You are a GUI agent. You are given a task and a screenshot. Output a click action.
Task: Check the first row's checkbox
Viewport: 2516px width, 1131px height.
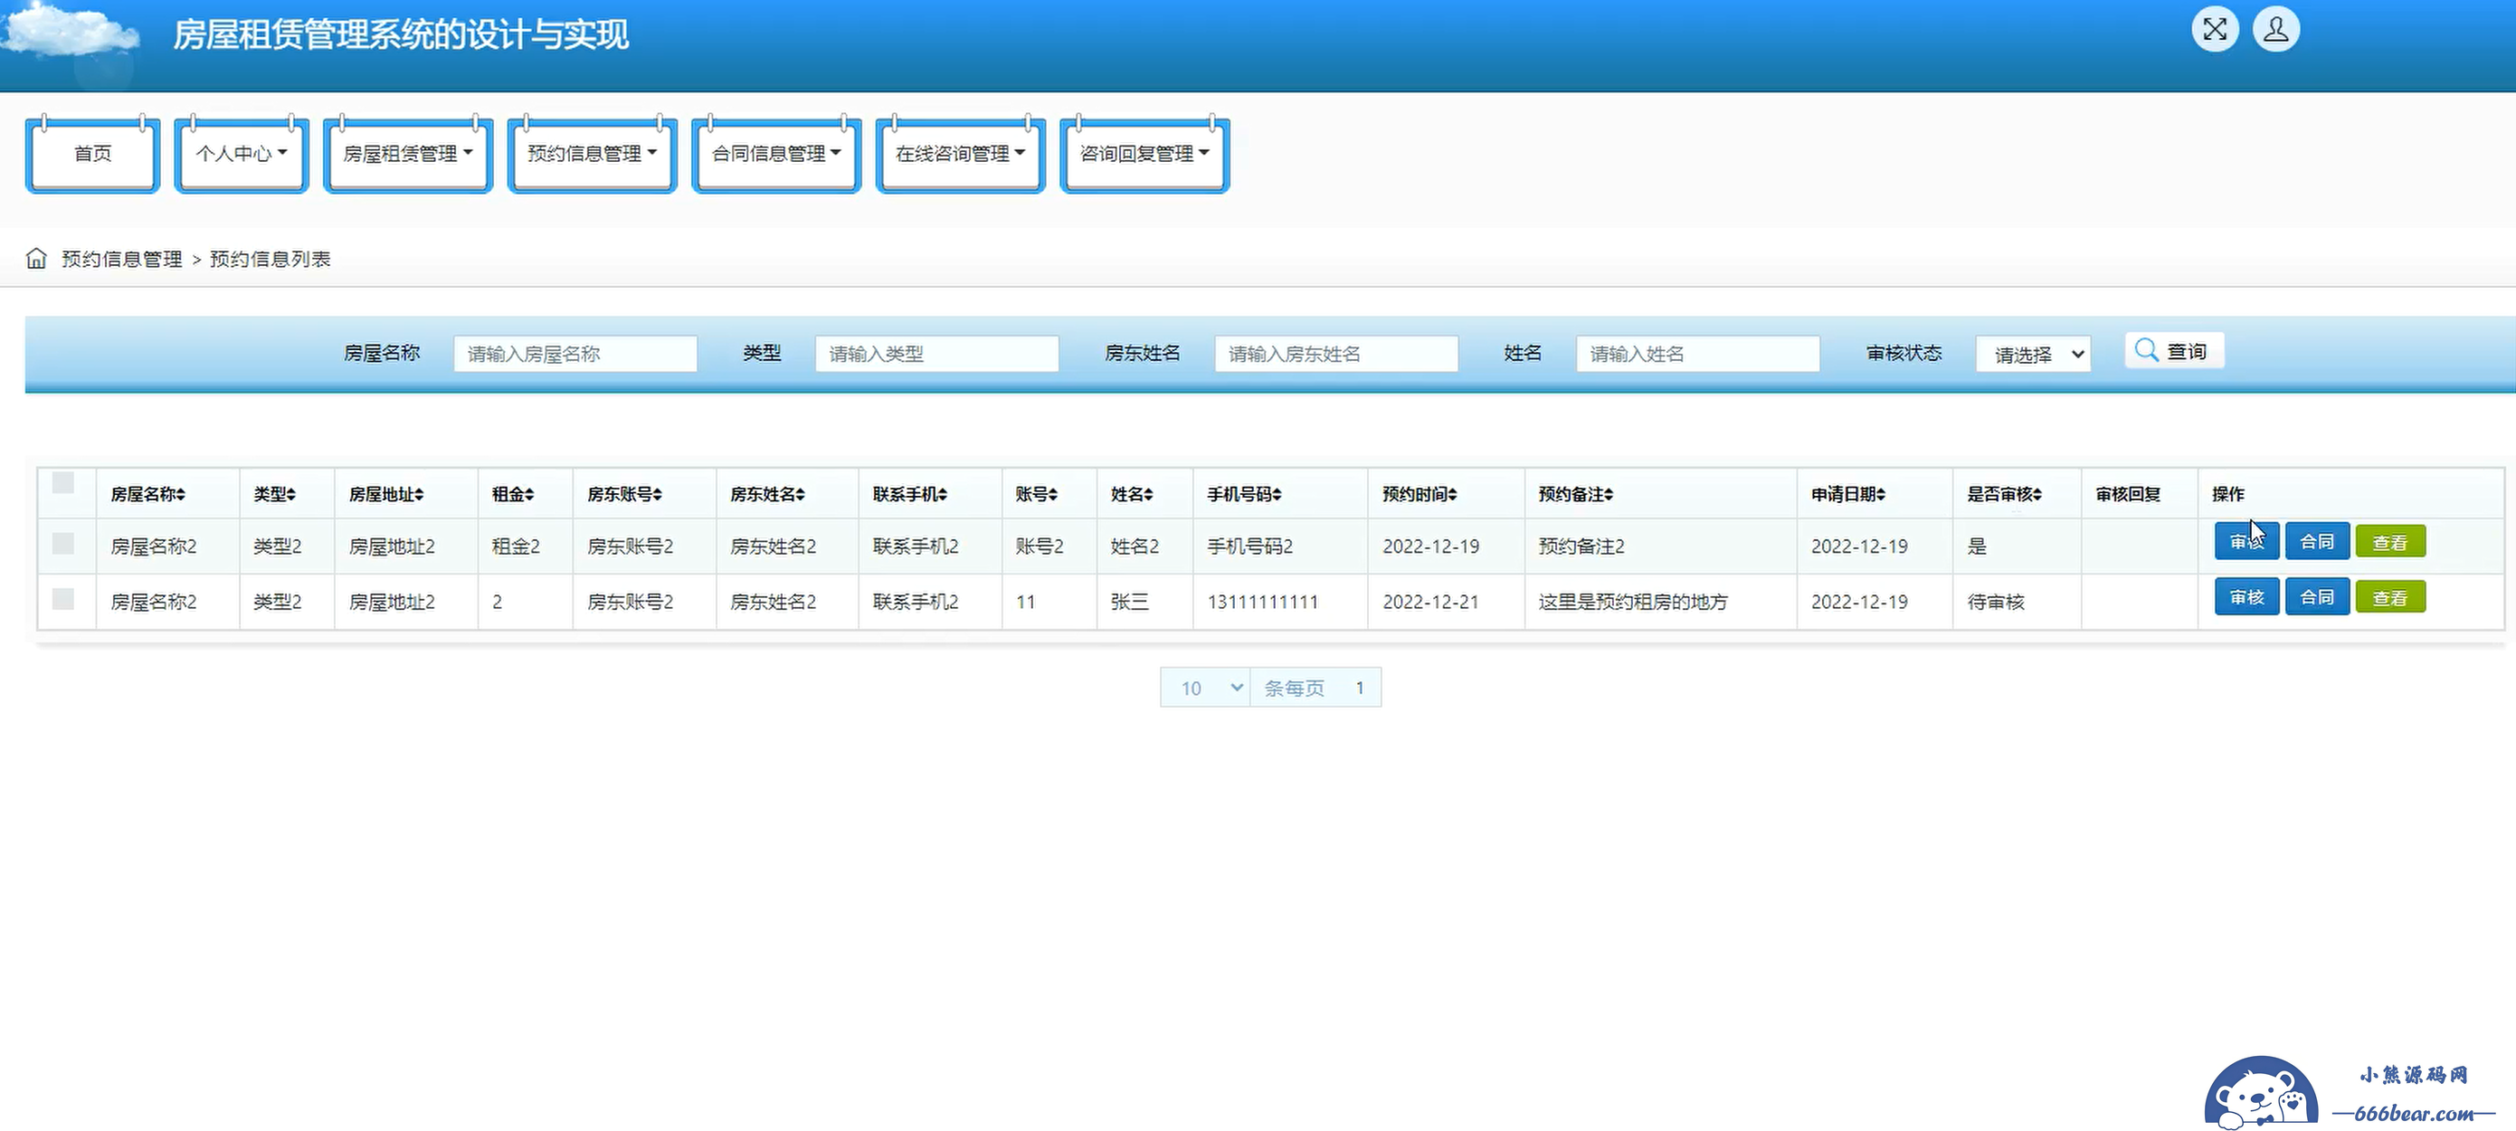point(63,543)
